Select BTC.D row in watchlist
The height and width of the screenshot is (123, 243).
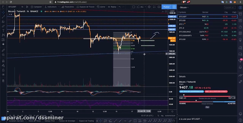click(207, 28)
